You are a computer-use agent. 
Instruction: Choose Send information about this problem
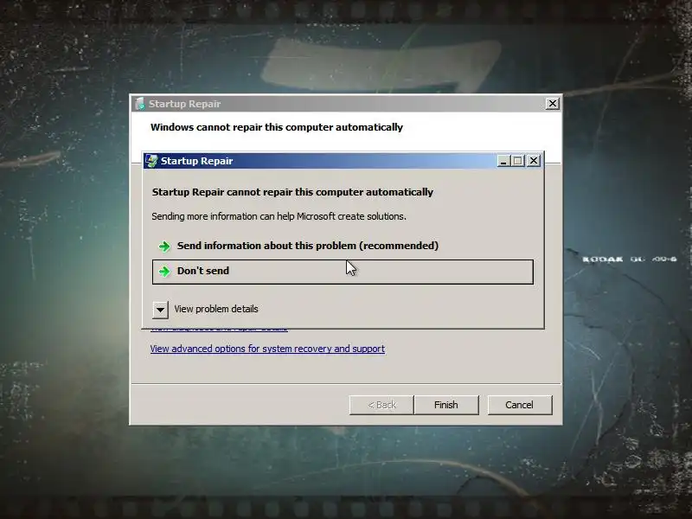[343, 246]
